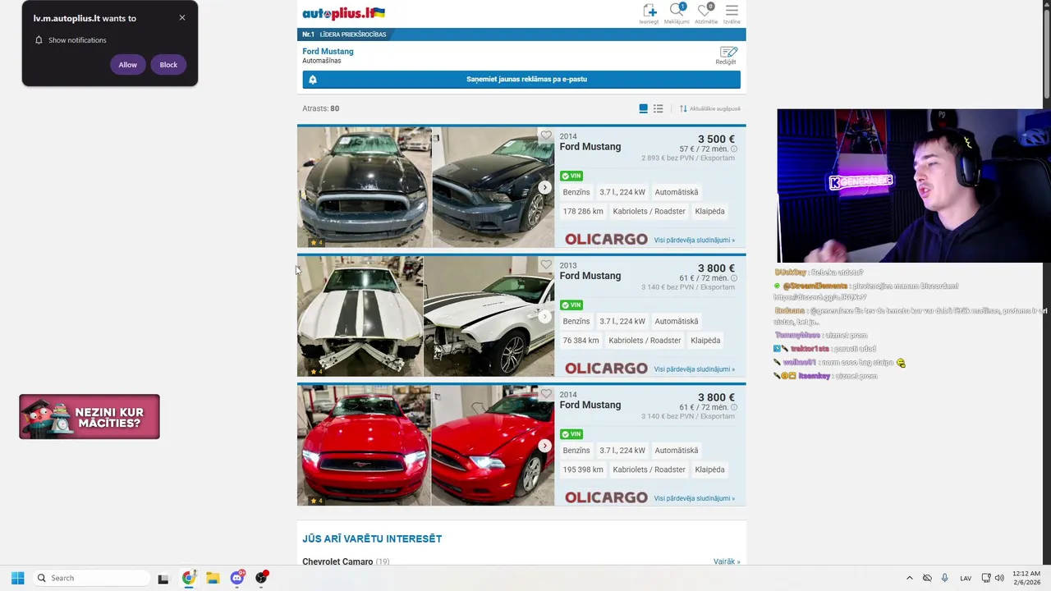Block notifications for autoplius
This screenshot has width=1051, height=591.
tap(168, 65)
